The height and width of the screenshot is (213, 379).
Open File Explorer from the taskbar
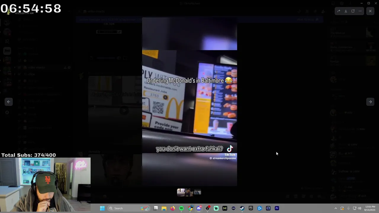[164, 208]
